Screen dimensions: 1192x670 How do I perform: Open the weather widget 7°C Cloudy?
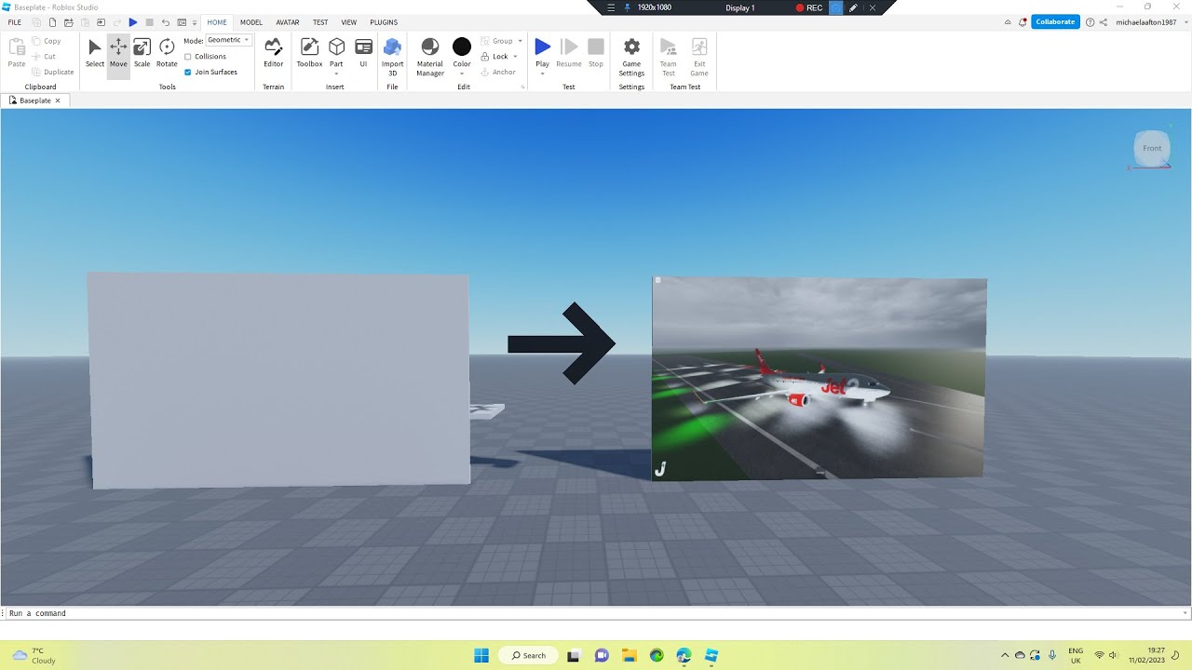34,655
